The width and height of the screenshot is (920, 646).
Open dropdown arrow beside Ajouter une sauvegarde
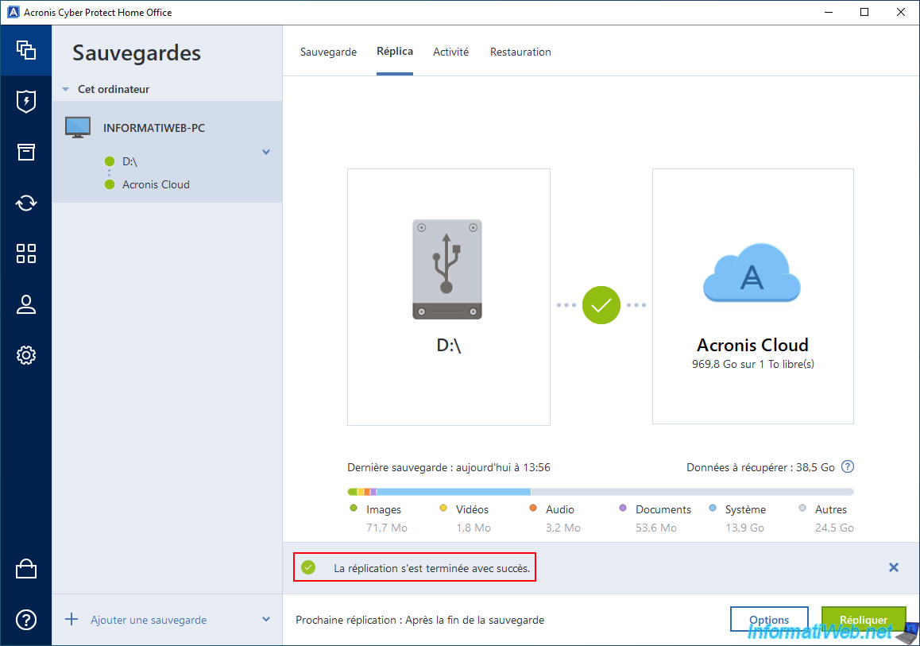(x=266, y=620)
